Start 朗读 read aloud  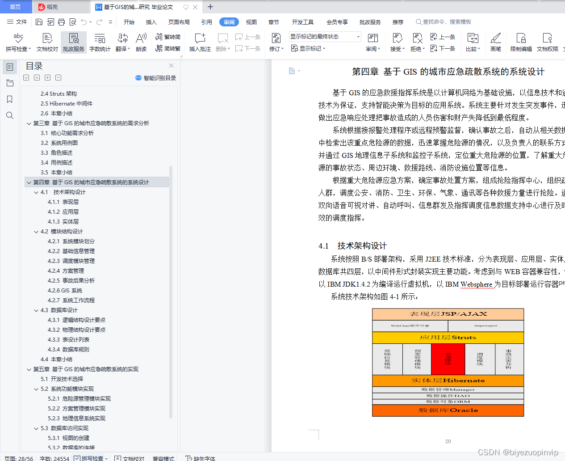coord(141,42)
